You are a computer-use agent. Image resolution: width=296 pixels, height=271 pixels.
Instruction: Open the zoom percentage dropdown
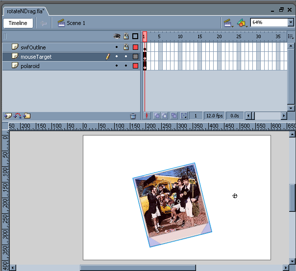[x=291, y=23]
